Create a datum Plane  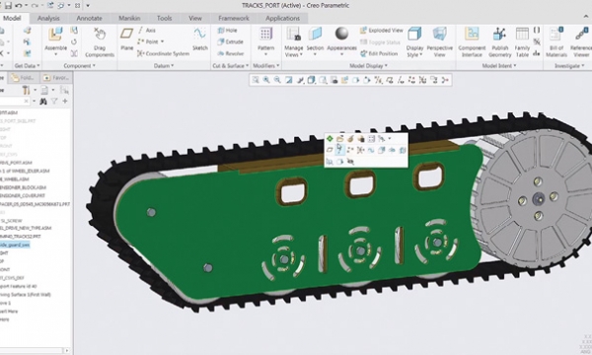[126, 38]
